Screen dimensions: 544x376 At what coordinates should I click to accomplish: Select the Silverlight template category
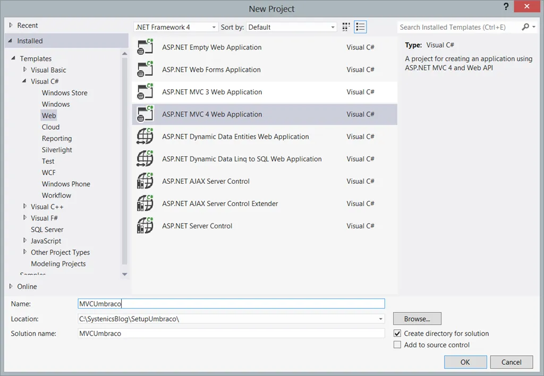click(57, 150)
